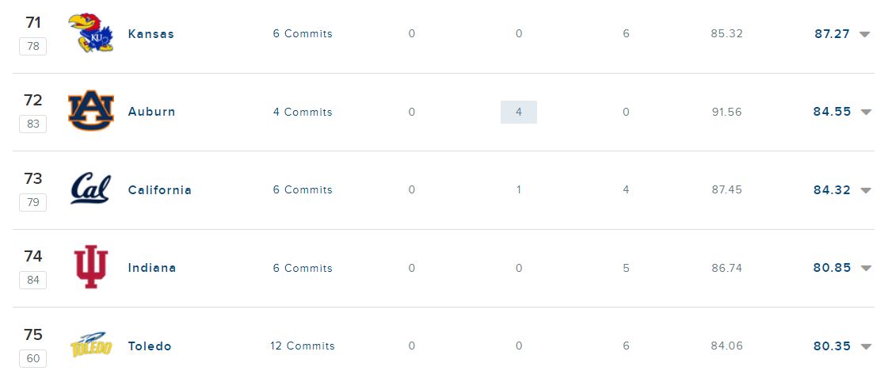This screenshot has height=382, width=888.
Task: Click Auburn's highlighted 4 cell
Action: pyautogui.click(x=519, y=112)
